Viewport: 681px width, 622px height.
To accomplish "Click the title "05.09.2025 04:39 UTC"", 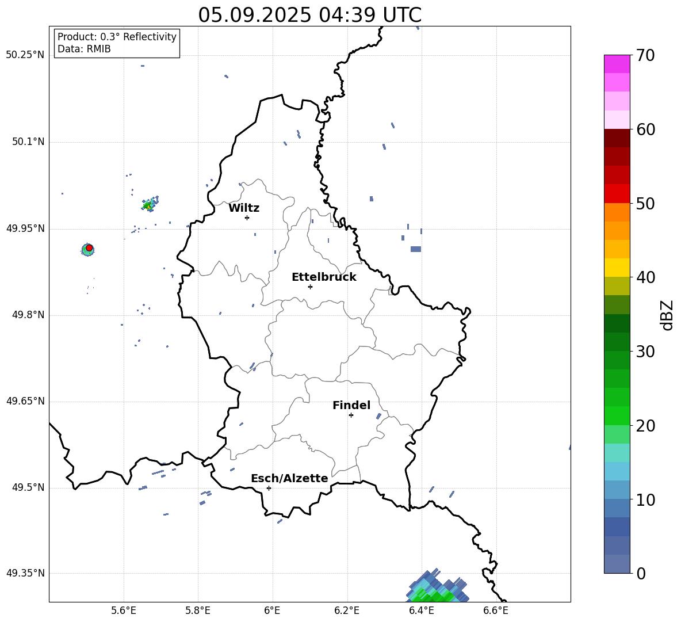I will click(x=309, y=15).
